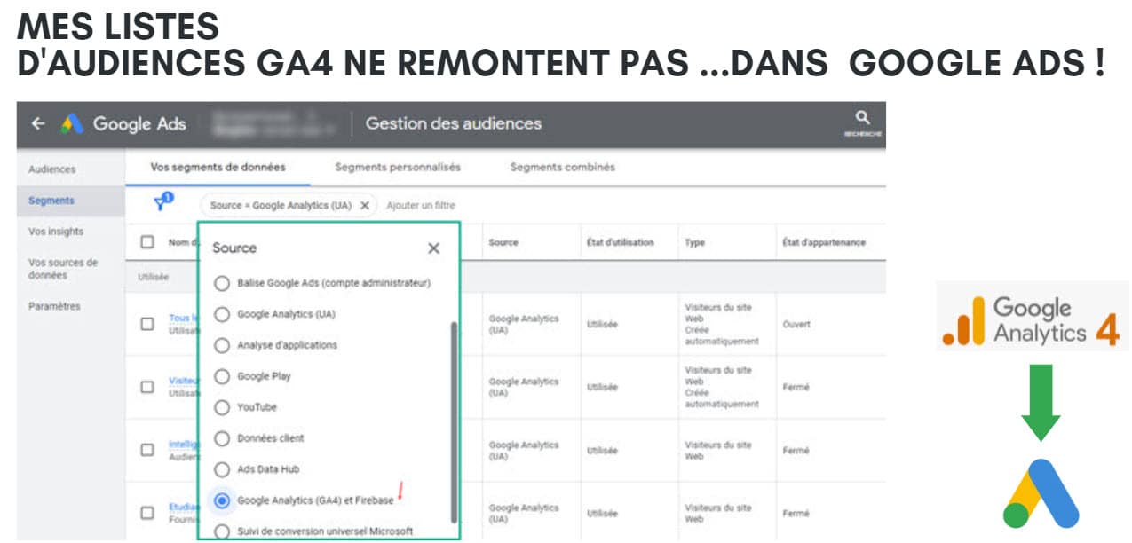This screenshot has width=1132, height=543.
Task: Select the Google Play radio option
Action: click(222, 376)
